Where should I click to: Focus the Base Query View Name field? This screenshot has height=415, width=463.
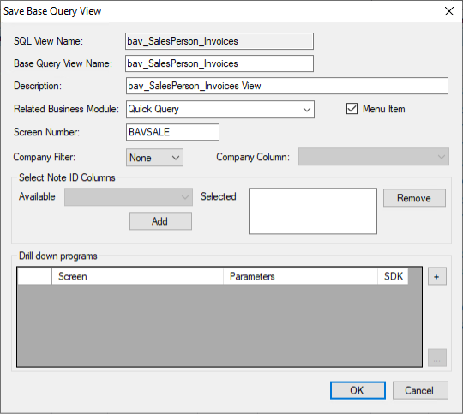click(219, 63)
